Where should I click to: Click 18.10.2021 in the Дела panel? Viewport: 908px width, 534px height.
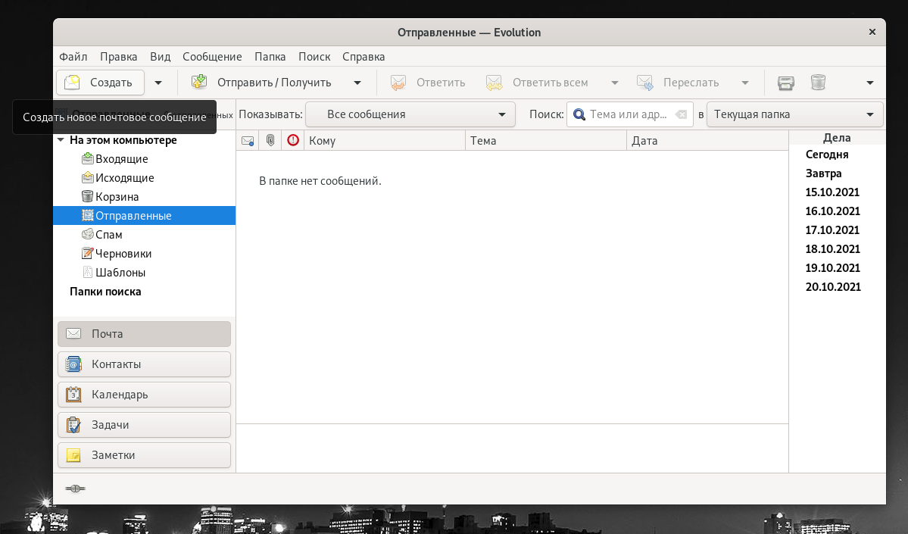tap(832, 249)
